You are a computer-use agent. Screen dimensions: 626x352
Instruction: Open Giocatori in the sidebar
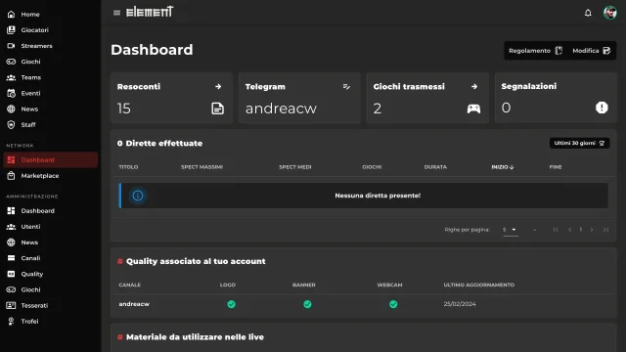pyautogui.click(x=50, y=30)
